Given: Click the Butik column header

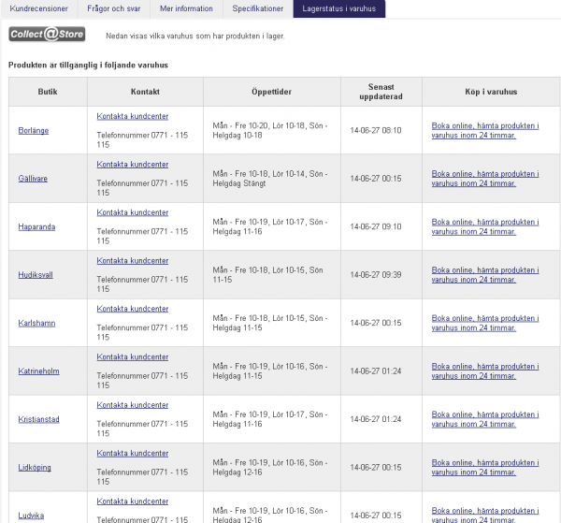Looking at the screenshot, I should point(48,93).
